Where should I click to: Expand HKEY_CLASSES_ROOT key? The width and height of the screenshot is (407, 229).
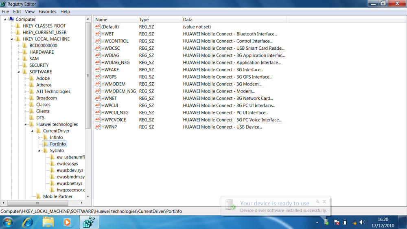coord(12,26)
